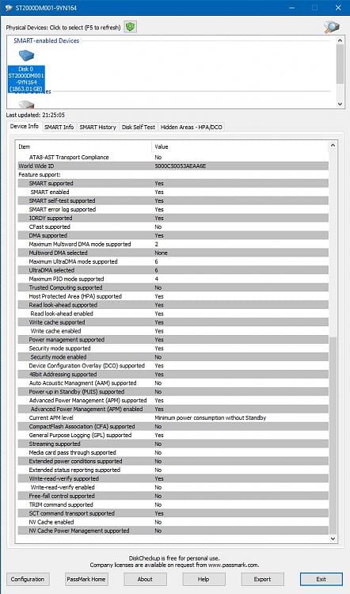350x594 pixels.
Task: Switch to the SMART Info tab
Action: click(x=59, y=128)
